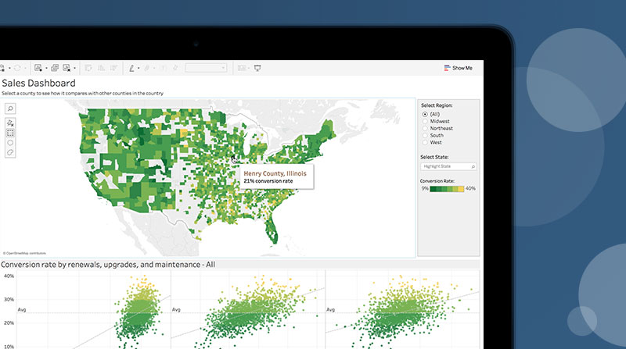The width and height of the screenshot is (626, 349).
Task: Select the pin/reset map view tool
Action: pos(11,123)
